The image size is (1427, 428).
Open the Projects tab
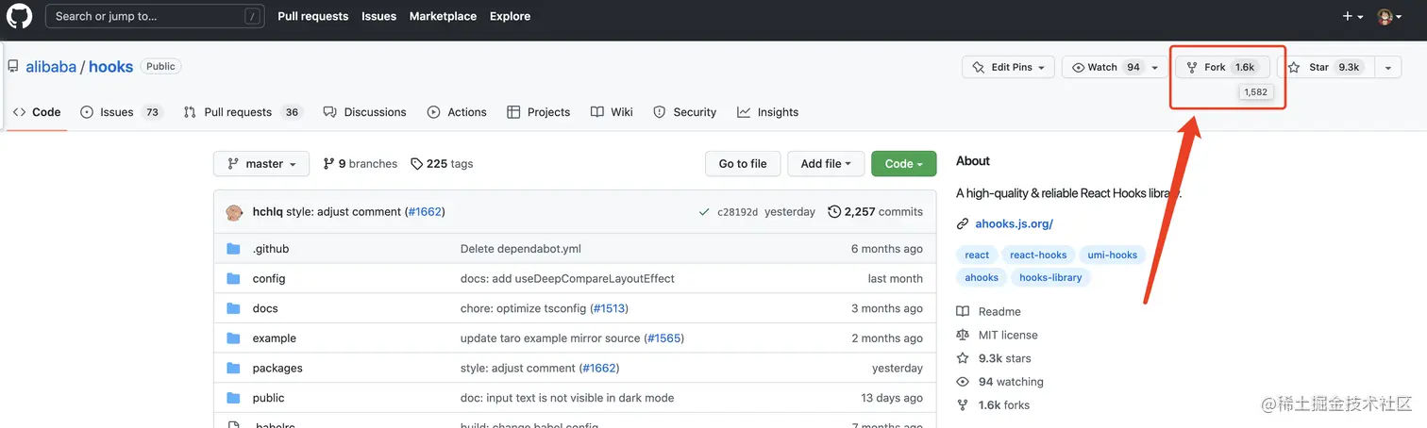pyautogui.click(x=538, y=112)
